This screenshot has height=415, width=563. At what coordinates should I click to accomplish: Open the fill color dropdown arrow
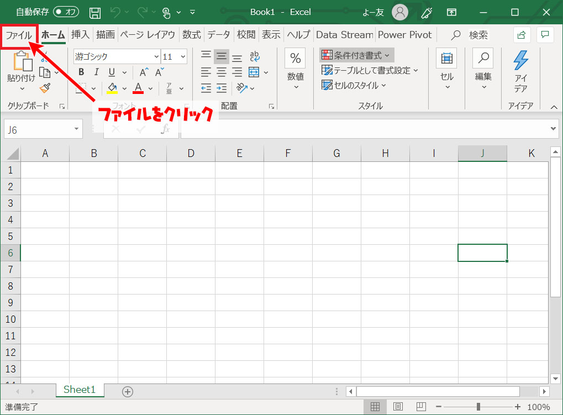[124, 88]
